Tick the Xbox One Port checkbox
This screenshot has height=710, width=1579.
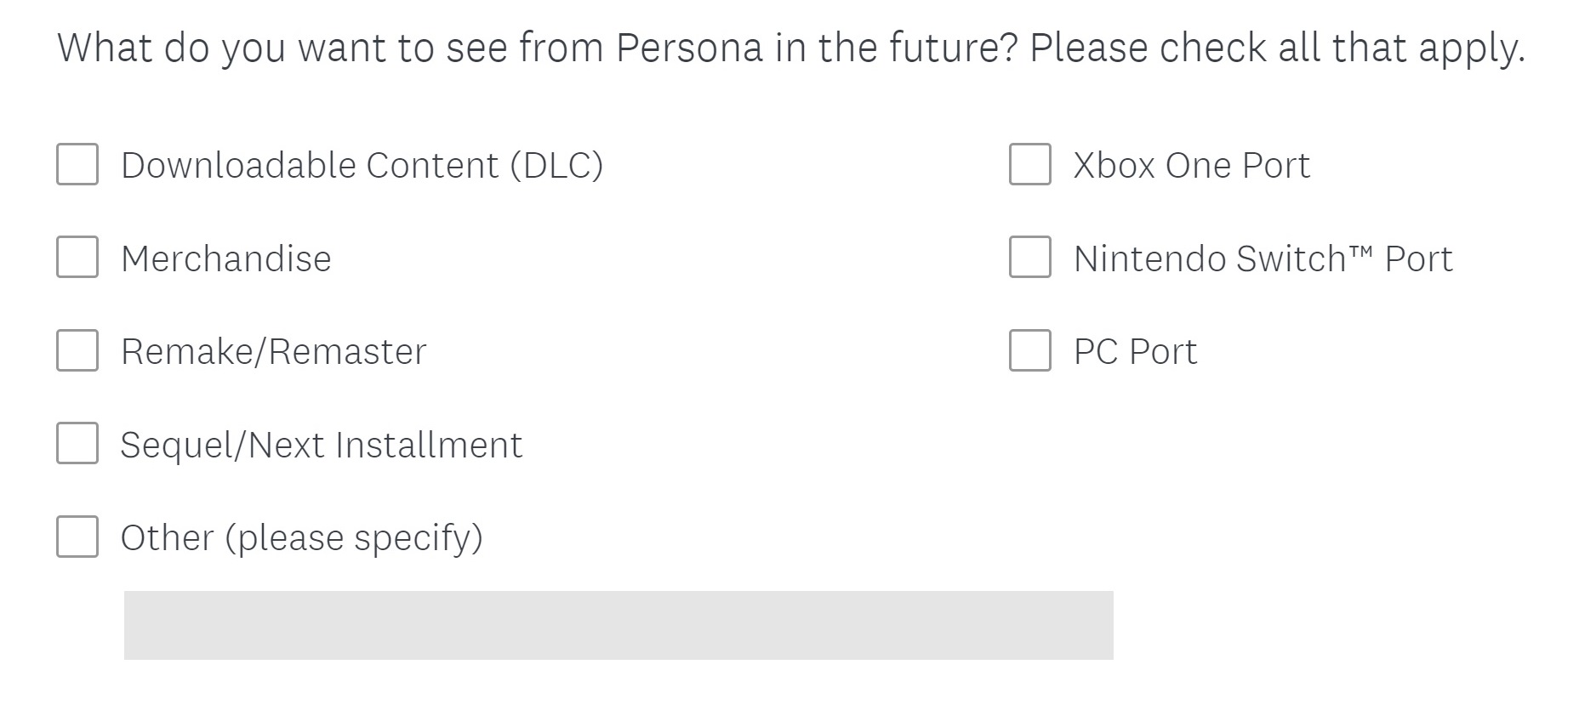tap(1029, 164)
